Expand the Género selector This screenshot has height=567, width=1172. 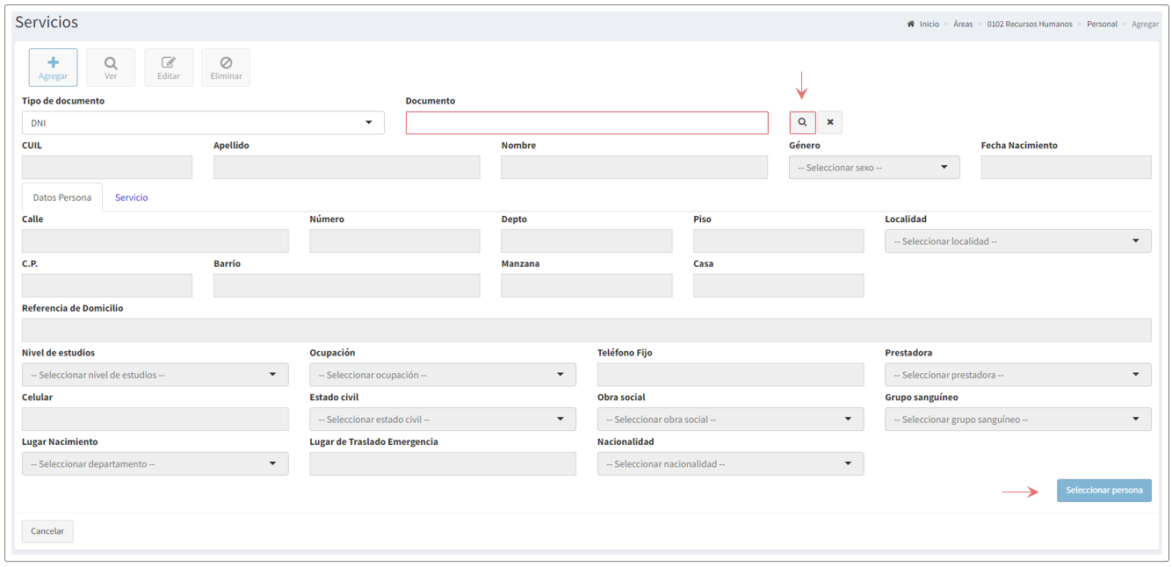tap(874, 168)
